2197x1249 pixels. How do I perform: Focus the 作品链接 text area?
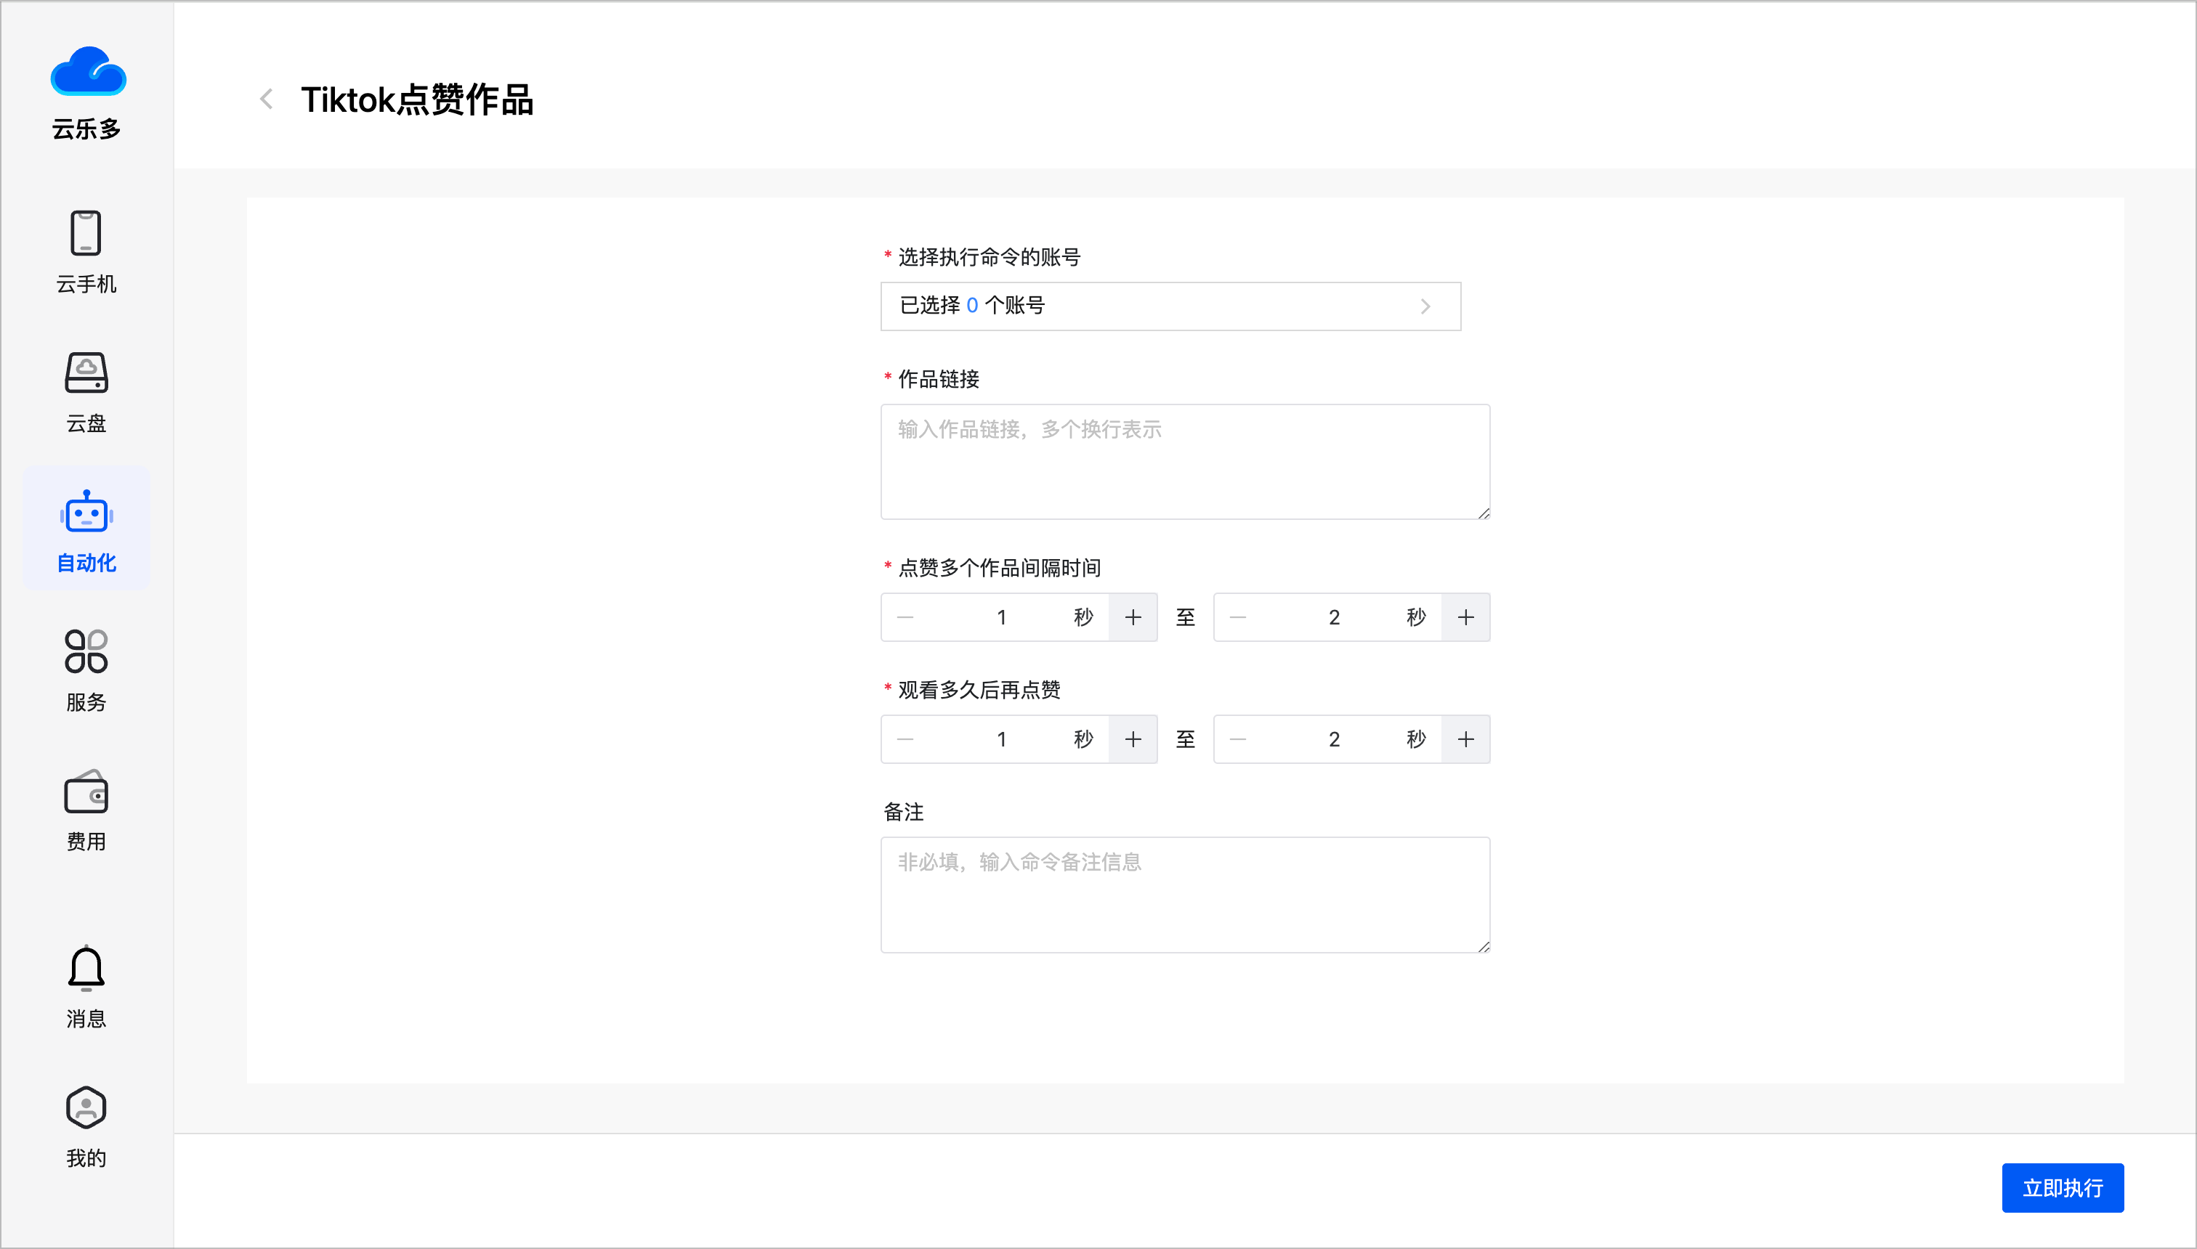[x=1185, y=462]
